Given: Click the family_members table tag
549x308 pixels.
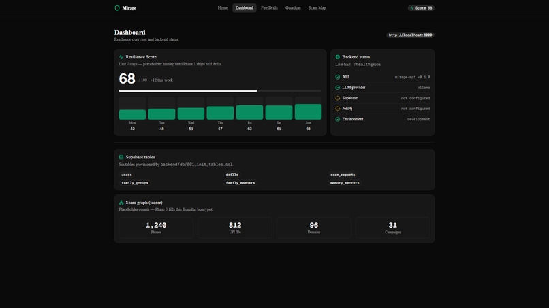Looking at the screenshot, I should coord(240,183).
